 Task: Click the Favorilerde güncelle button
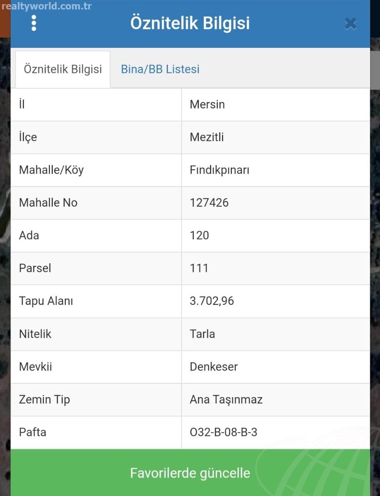(190, 472)
